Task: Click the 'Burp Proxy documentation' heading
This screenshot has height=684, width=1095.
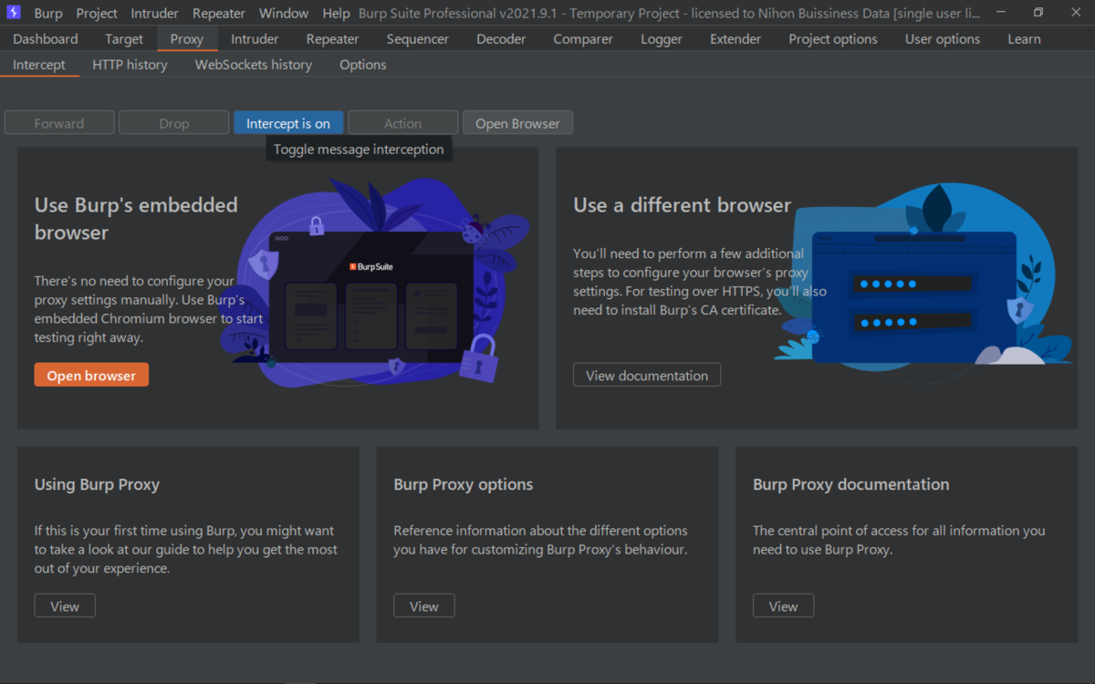Action: point(850,484)
